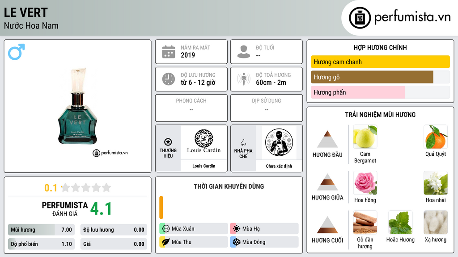This screenshot has width=458, height=257.
Task: Click the Thời gian khuyên dùng heading
Action: click(x=229, y=187)
